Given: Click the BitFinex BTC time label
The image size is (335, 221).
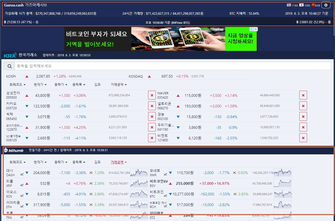Looking at the screenshot, I should point(167,23).
